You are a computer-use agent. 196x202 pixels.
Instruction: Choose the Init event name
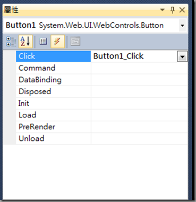[x=24, y=103]
